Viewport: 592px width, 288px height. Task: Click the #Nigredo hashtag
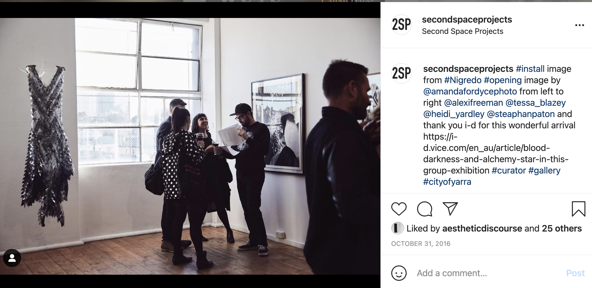point(463,80)
